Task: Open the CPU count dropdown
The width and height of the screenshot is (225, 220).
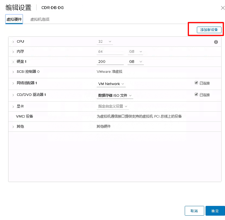Action: pyautogui.click(x=105, y=41)
